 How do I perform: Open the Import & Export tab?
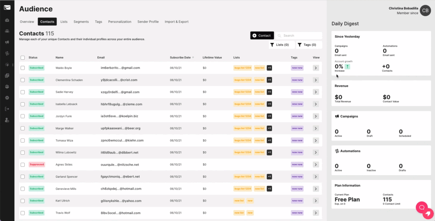(x=176, y=22)
